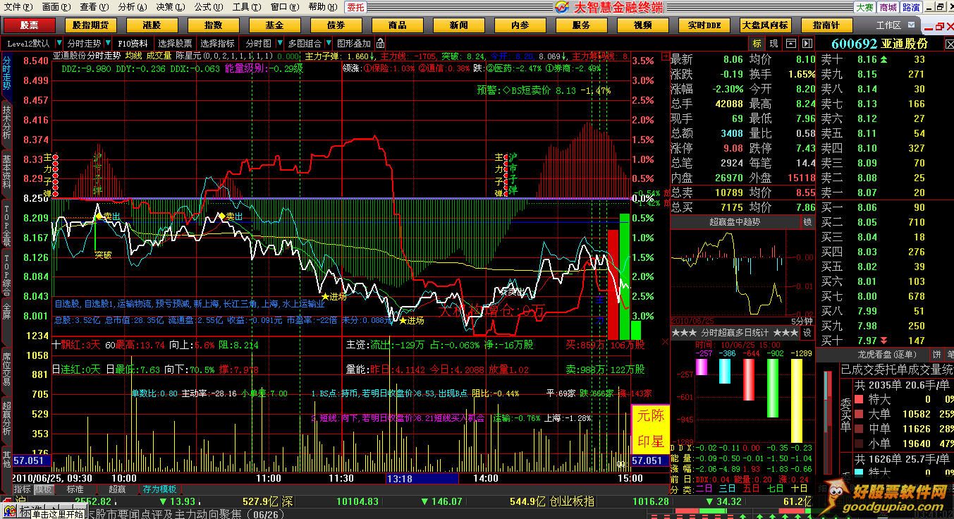Select the red 股票 category button
The image size is (954, 519).
(30, 25)
